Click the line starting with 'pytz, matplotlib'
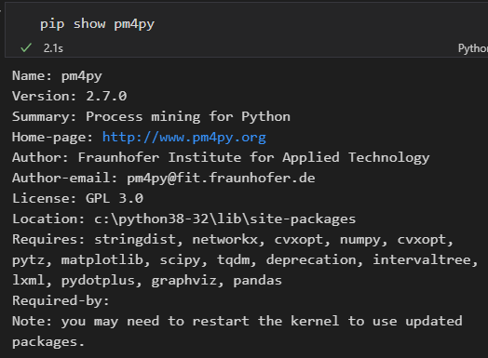 click(x=245, y=259)
